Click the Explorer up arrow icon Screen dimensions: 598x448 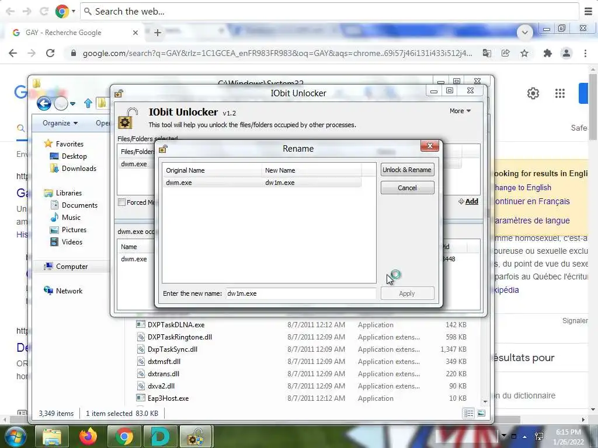coord(88,103)
